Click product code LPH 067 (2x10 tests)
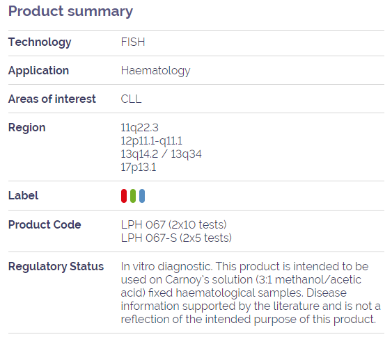 coord(173,225)
